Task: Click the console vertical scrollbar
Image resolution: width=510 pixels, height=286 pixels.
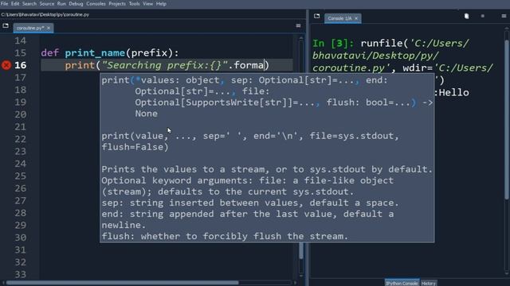Action: tap(507, 119)
